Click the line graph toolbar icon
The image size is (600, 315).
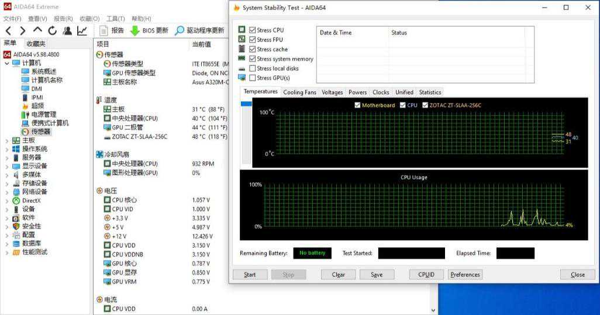[x=82, y=31]
